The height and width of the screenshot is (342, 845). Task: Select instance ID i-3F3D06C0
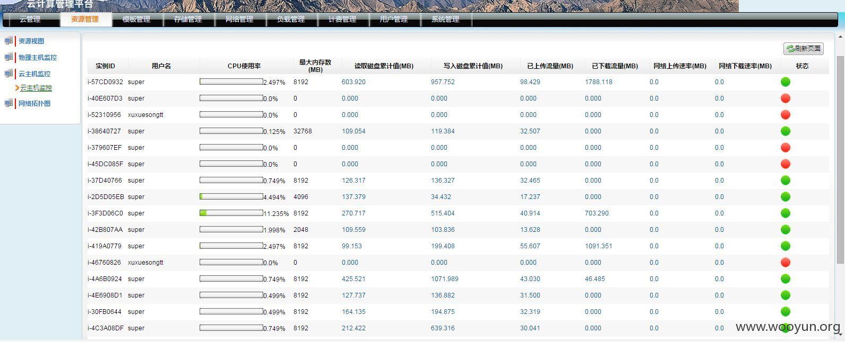105,213
